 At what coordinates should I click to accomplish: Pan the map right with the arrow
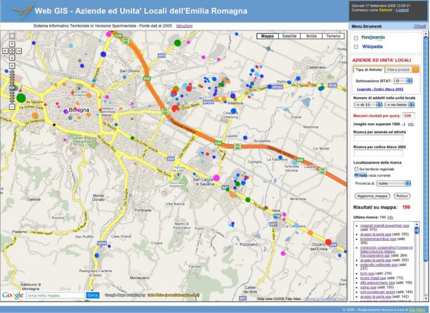(x=18, y=51)
